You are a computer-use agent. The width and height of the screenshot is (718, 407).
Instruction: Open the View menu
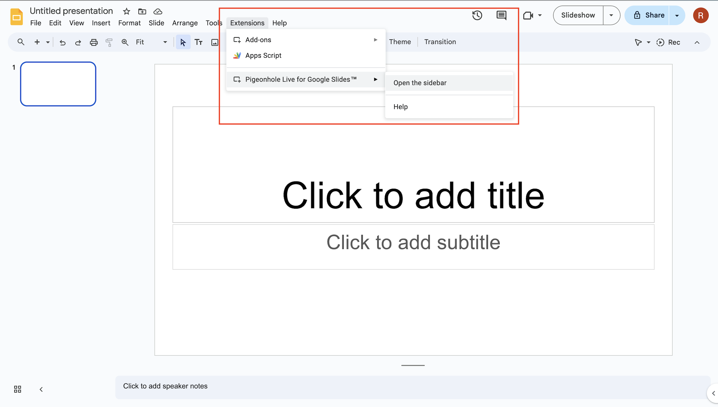click(x=76, y=23)
